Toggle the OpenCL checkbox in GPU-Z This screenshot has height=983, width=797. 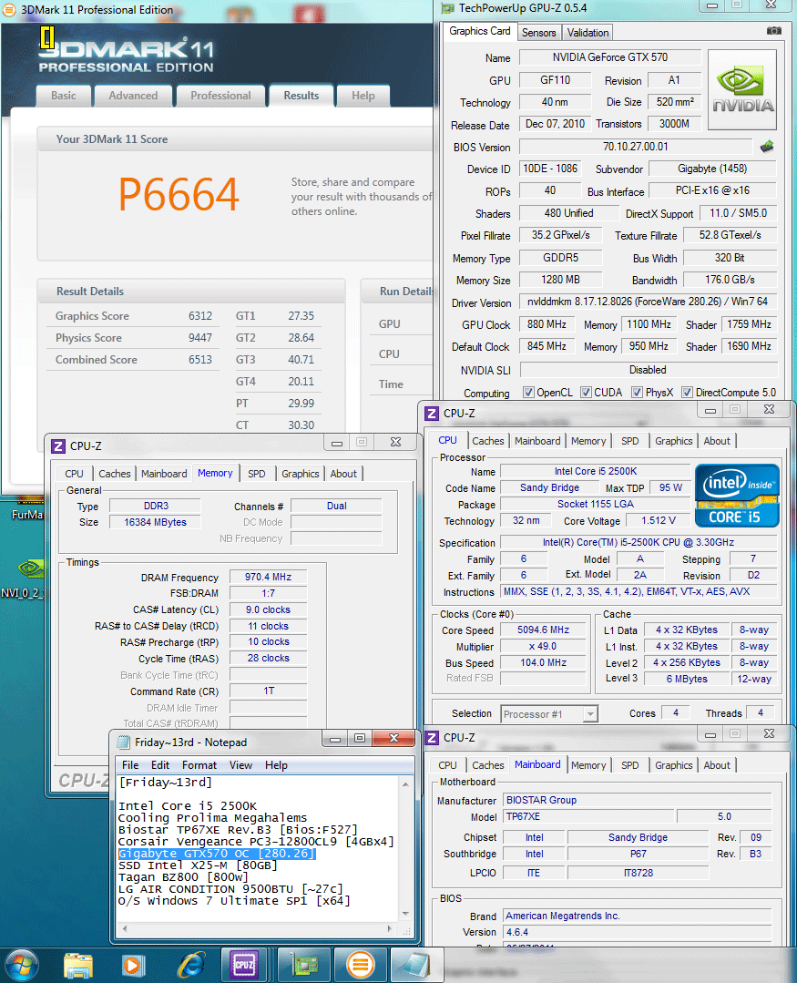[529, 393]
